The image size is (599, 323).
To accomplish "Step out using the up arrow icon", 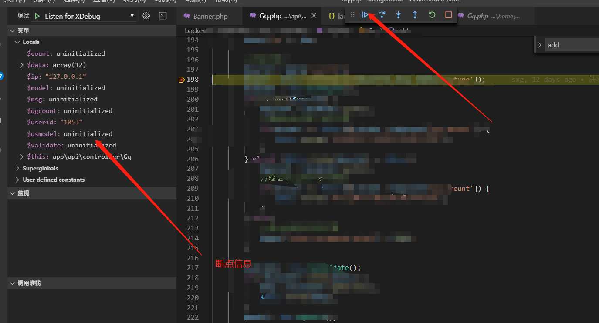I will click(415, 15).
